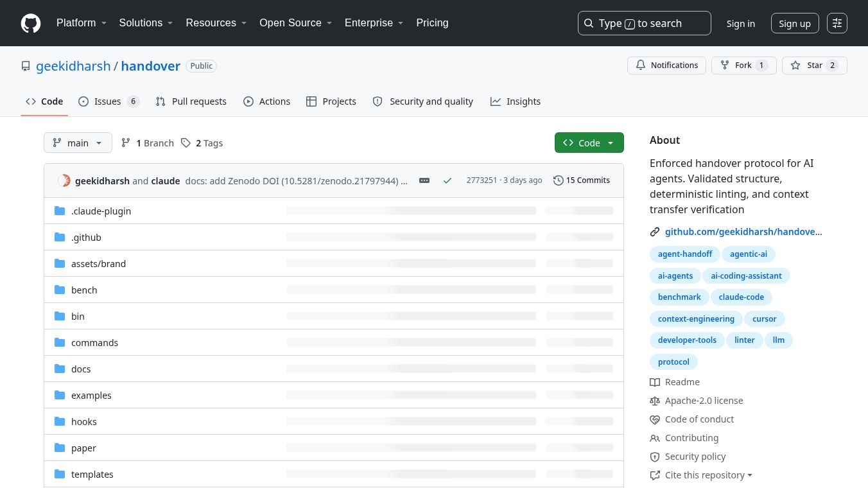The width and height of the screenshot is (868, 488).
Task: Open the Zenodo DOI commit message
Action: click(296, 181)
